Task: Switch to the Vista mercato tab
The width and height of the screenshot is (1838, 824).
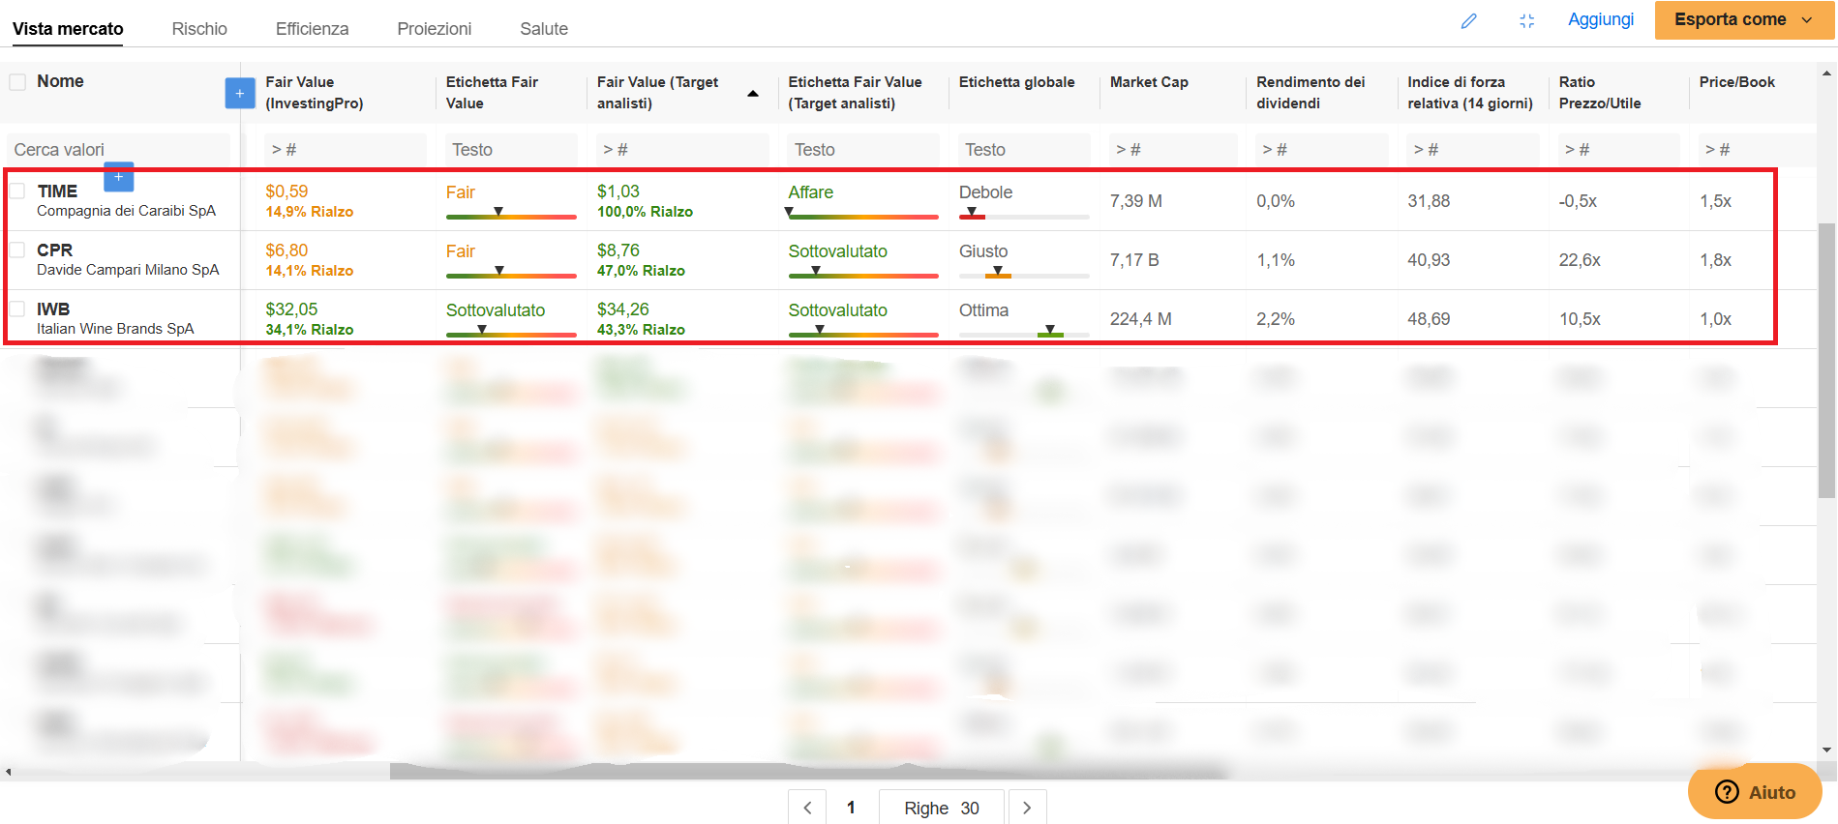Action: (68, 29)
